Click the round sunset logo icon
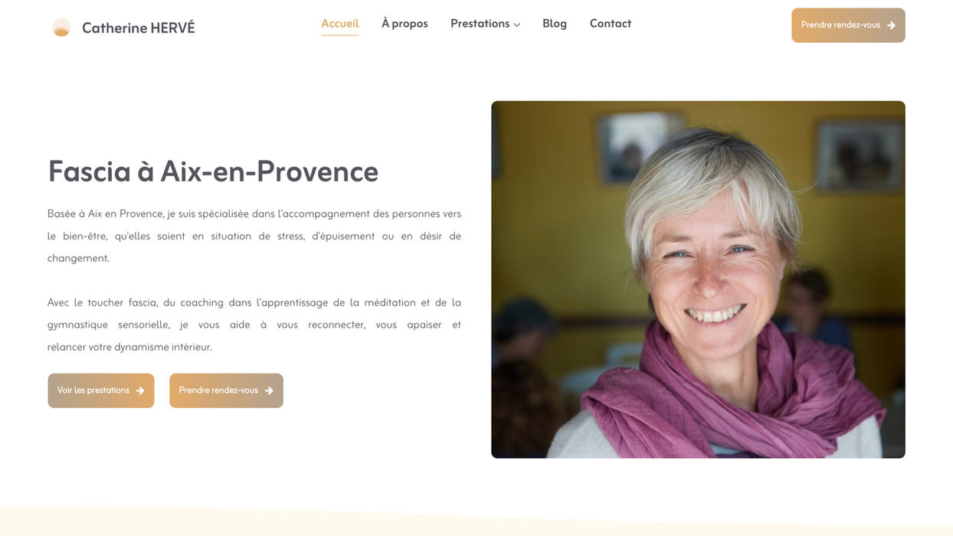This screenshot has width=953, height=536. point(61,28)
